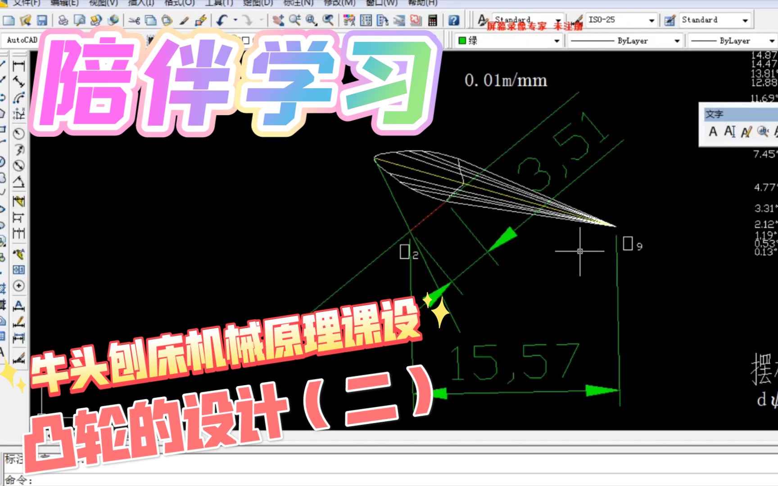Click the Match Properties brush icon
This screenshot has height=486, width=778.
[x=184, y=20]
